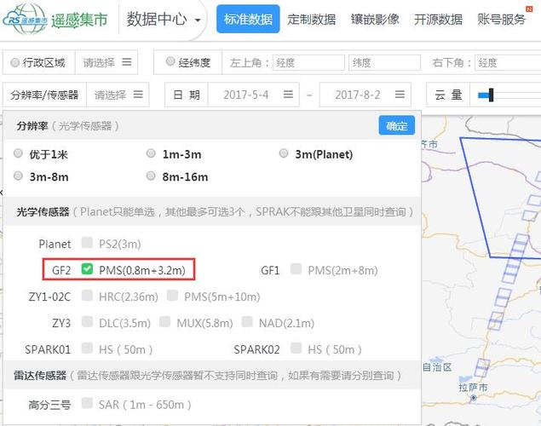541x426 pixels.
Task: Select the 经纬度 radio button
Action: 170,61
